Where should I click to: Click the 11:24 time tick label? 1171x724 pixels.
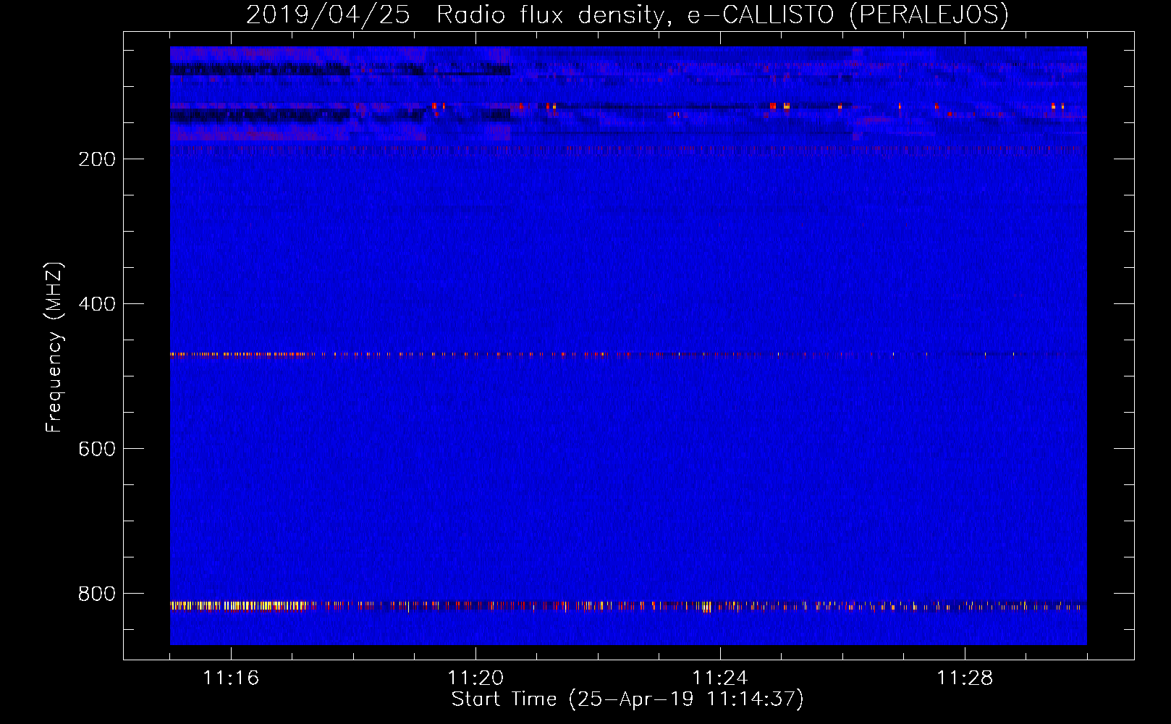coord(720,678)
